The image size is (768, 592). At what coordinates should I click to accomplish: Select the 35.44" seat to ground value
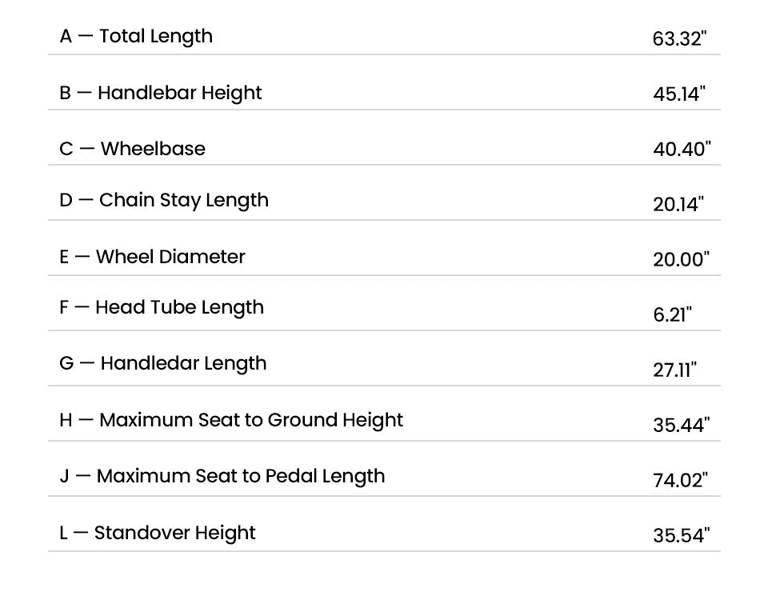coord(681,425)
